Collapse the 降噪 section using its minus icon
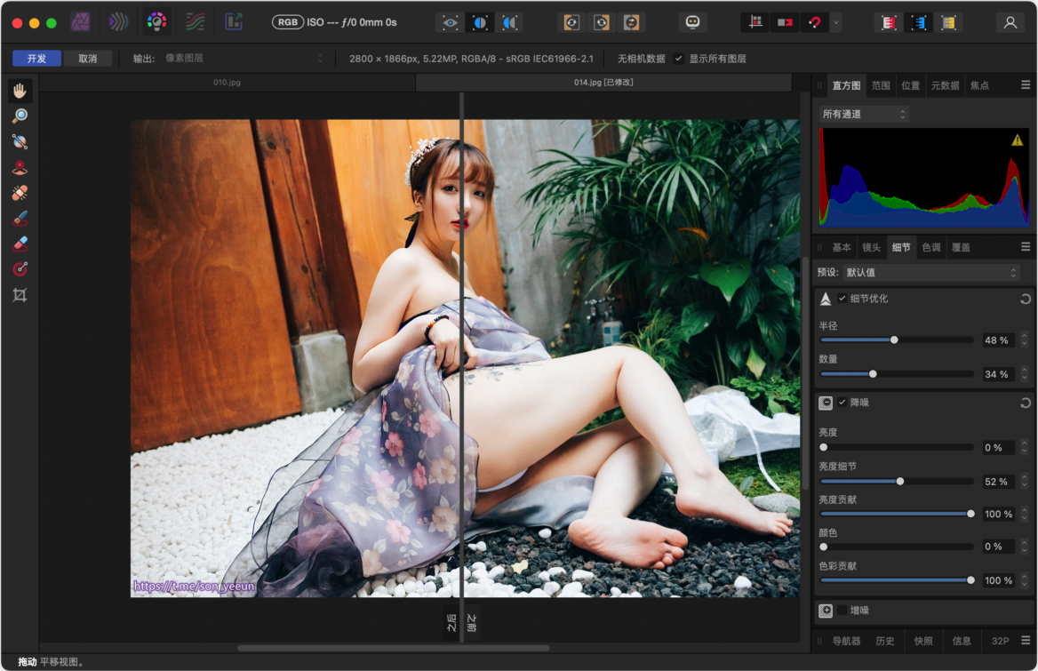This screenshot has height=671, width=1038. pos(826,403)
